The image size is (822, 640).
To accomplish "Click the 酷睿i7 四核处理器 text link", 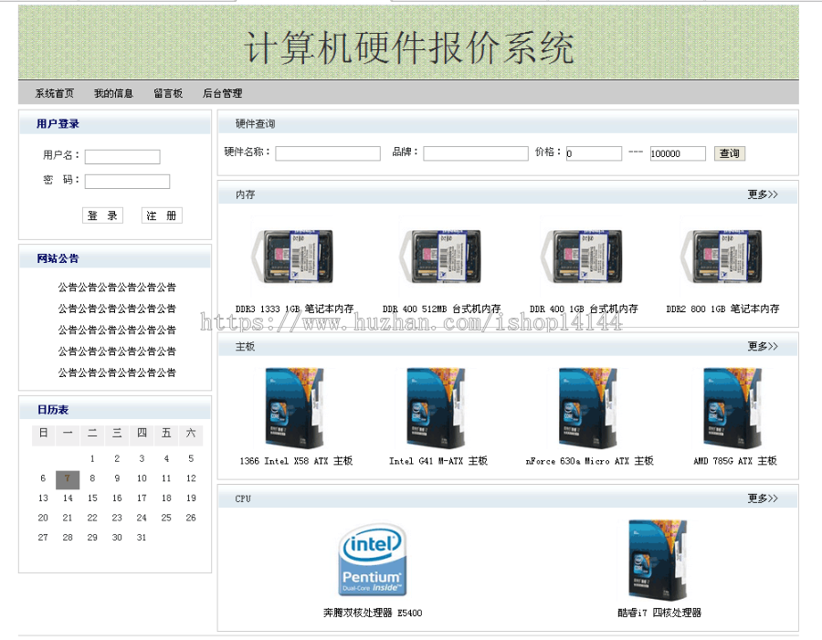I will point(659,613).
